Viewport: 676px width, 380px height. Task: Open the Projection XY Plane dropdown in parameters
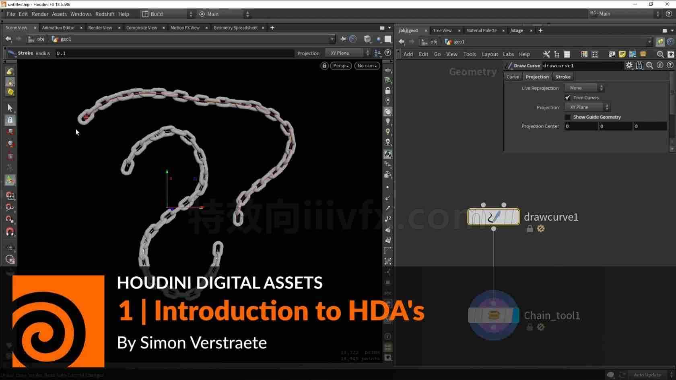coord(587,107)
